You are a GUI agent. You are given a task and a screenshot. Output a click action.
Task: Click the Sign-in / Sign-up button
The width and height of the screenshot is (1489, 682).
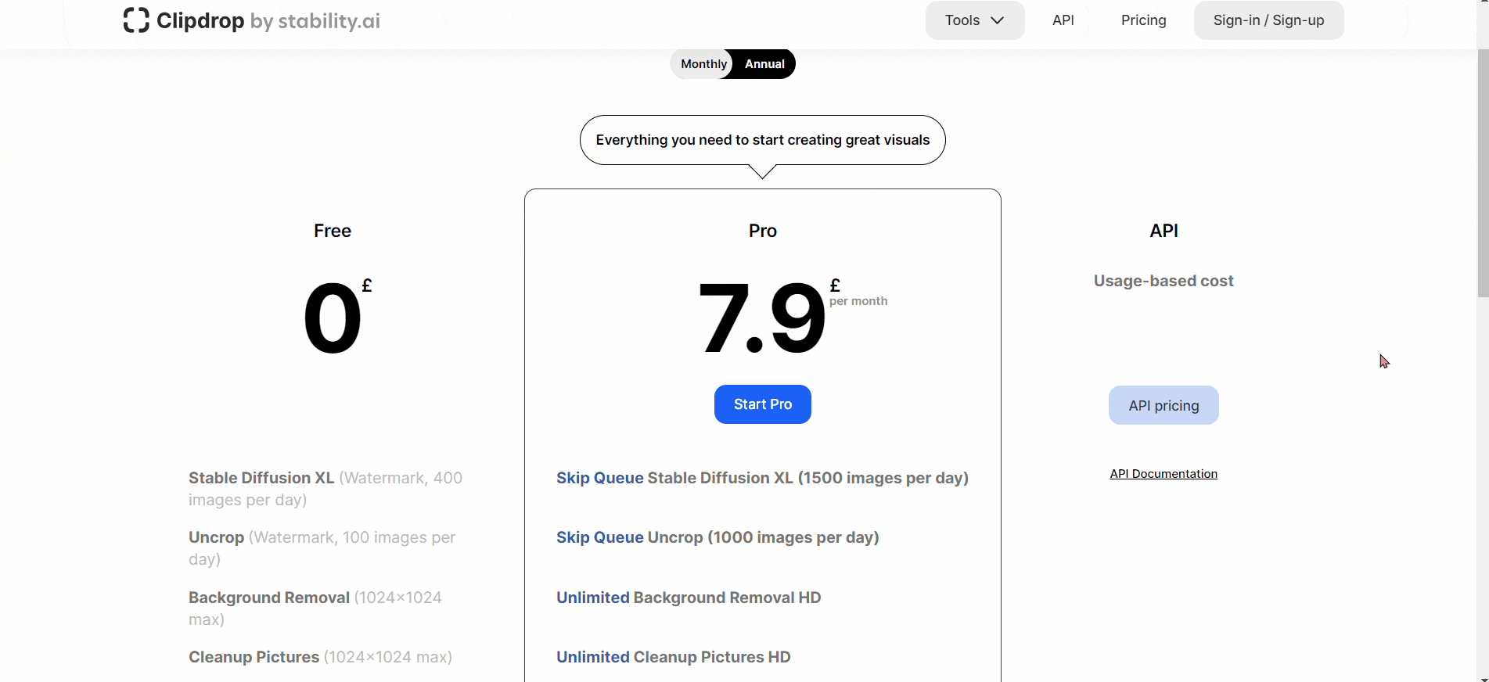click(x=1268, y=20)
